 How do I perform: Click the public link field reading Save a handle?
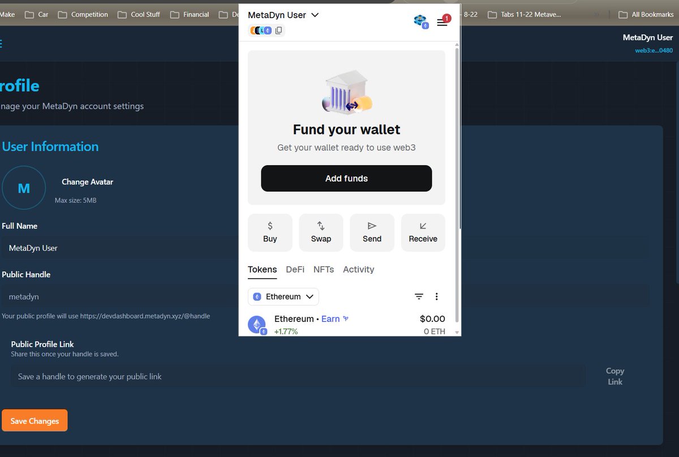[x=298, y=376]
